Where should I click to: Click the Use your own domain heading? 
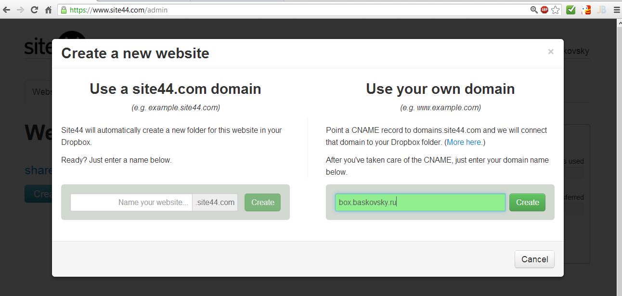click(x=440, y=89)
